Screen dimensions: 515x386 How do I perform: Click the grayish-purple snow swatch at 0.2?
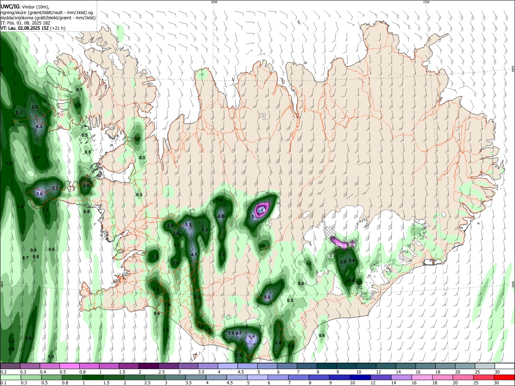click(10, 366)
